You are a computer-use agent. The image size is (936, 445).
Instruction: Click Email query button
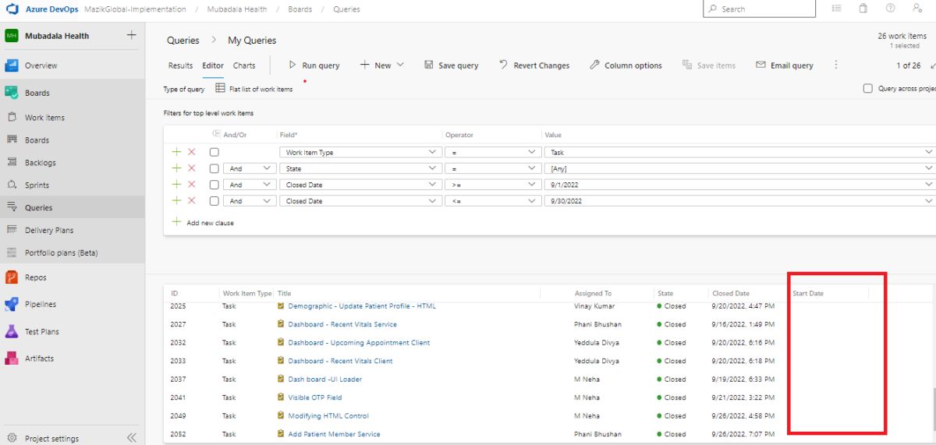pos(785,65)
